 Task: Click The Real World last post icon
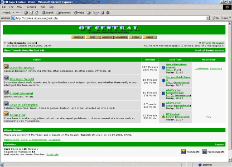(163, 80)
